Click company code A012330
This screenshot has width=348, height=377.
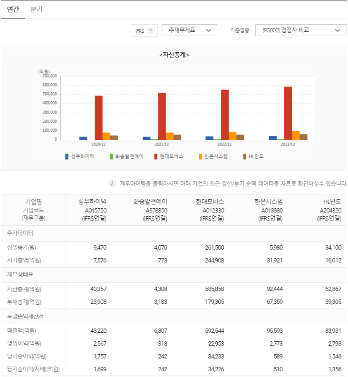(x=213, y=211)
